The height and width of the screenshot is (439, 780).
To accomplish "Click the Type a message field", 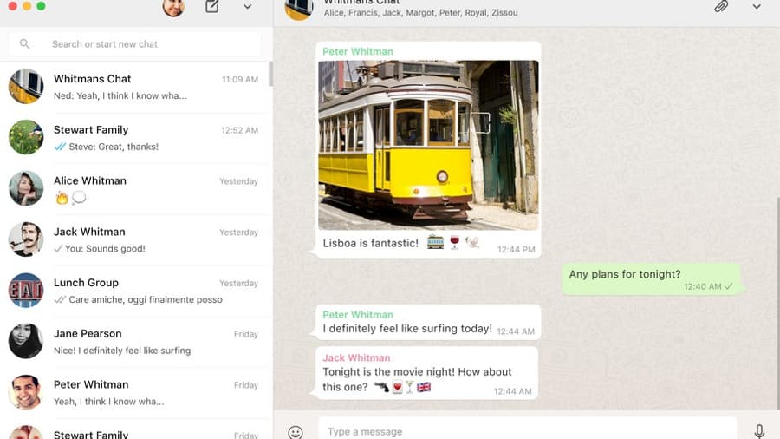I will pos(527,431).
